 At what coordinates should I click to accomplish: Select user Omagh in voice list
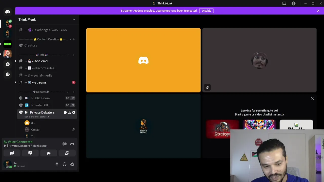click(x=50, y=130)
